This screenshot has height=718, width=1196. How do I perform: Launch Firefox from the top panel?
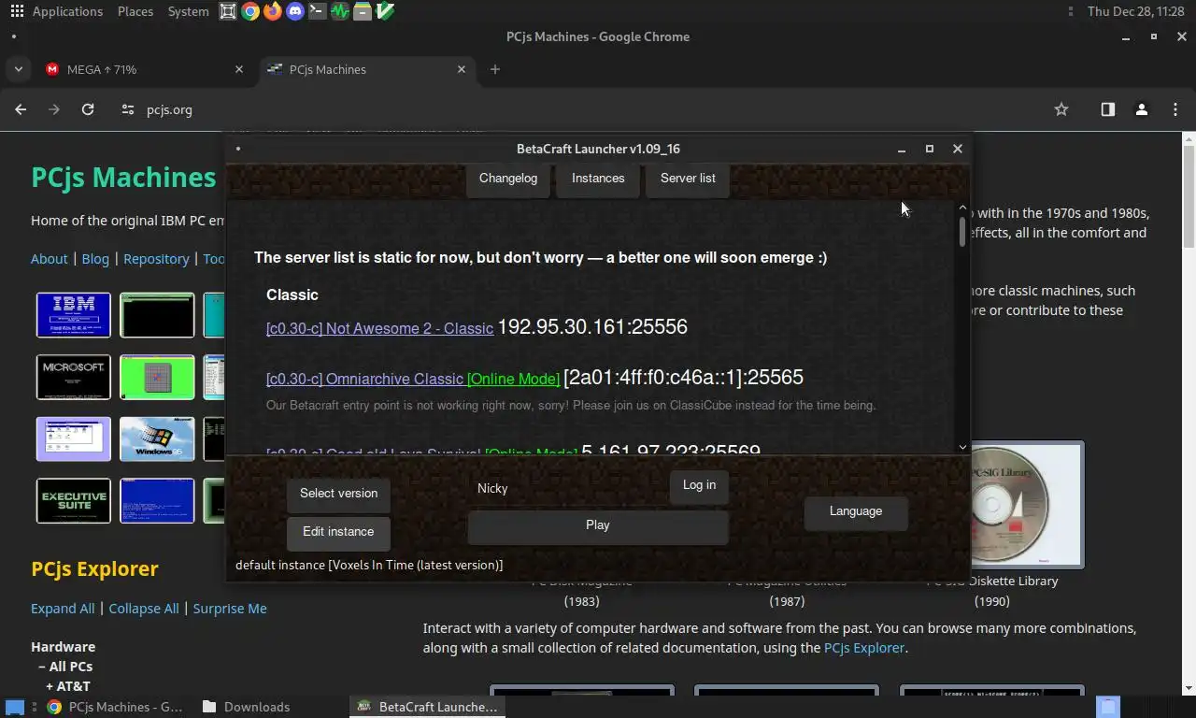pos(273,11)
